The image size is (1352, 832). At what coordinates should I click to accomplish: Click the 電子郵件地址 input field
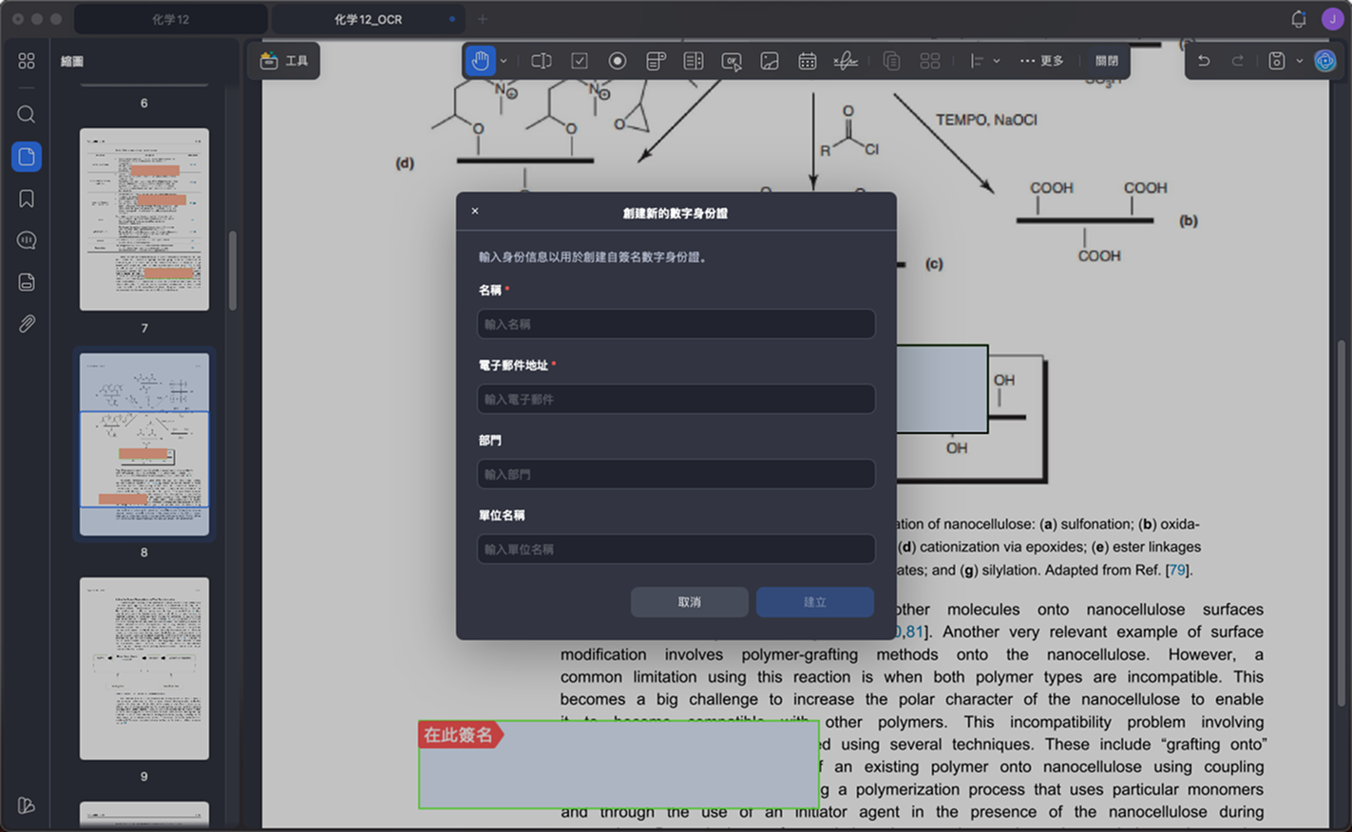coord(676,399)
